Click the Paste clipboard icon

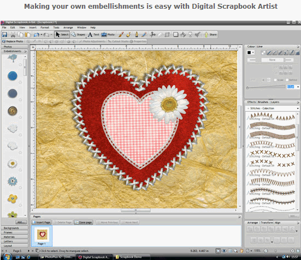coord(28,34)
